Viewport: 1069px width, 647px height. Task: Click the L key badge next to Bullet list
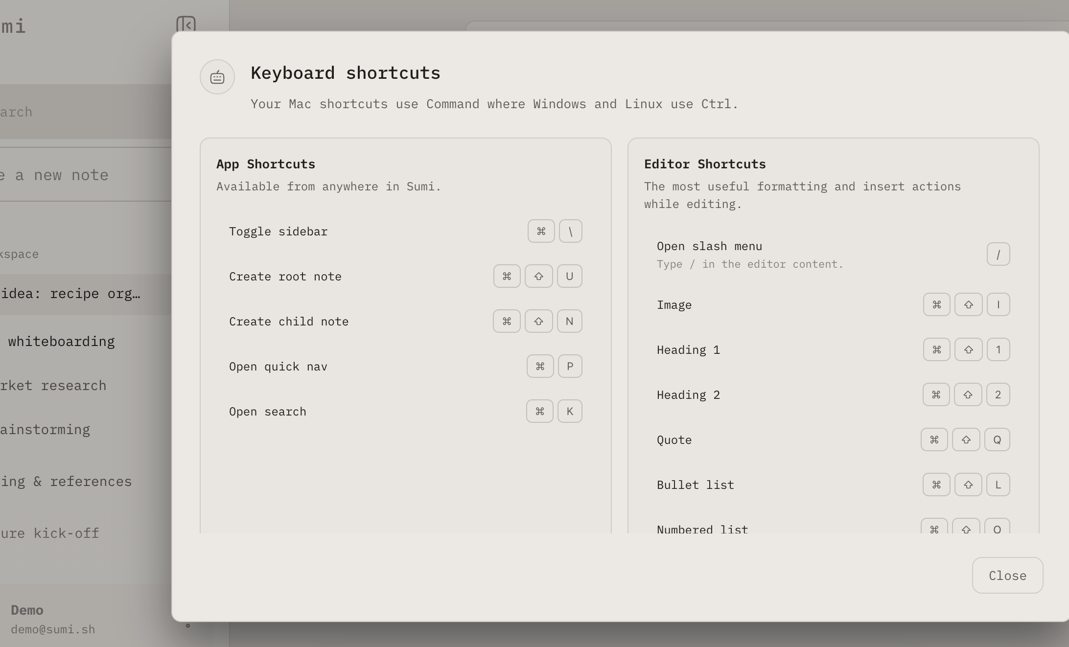pos(999,485)
